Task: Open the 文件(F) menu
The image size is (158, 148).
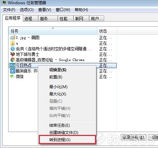Action: click(x=9, y=10)
